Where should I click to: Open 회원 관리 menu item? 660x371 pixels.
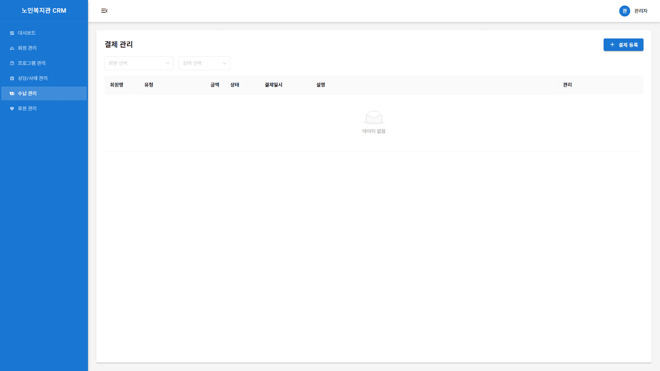(27, 48)
